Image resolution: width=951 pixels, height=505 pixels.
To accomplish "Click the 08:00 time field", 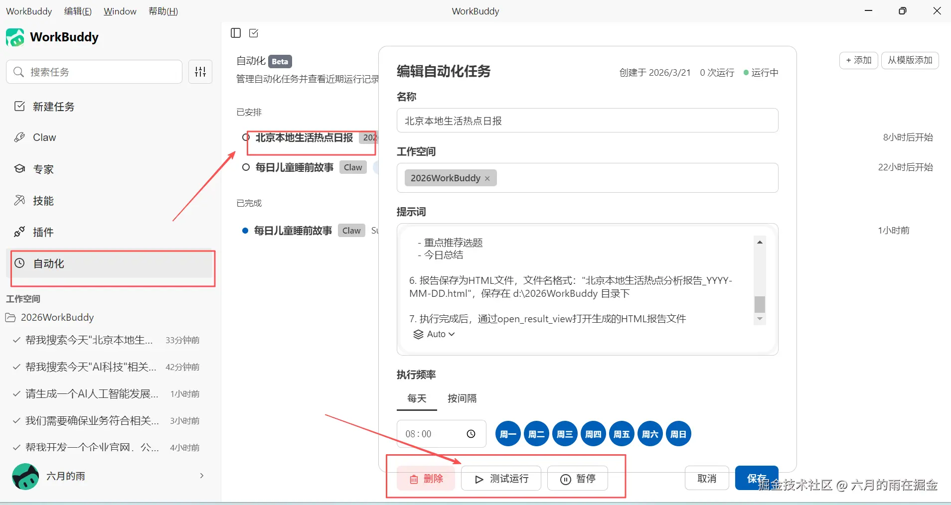I will (x=442, y=434).
